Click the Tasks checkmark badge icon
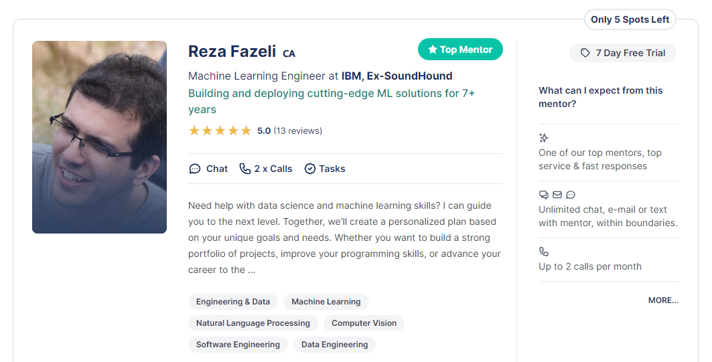 309,169
